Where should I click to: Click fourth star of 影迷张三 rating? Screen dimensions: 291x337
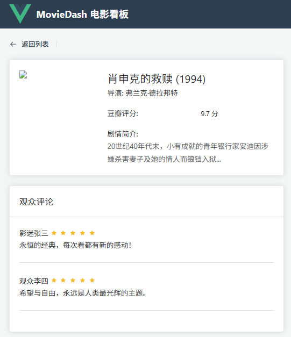pyautogui.click(x=83, y=233)
